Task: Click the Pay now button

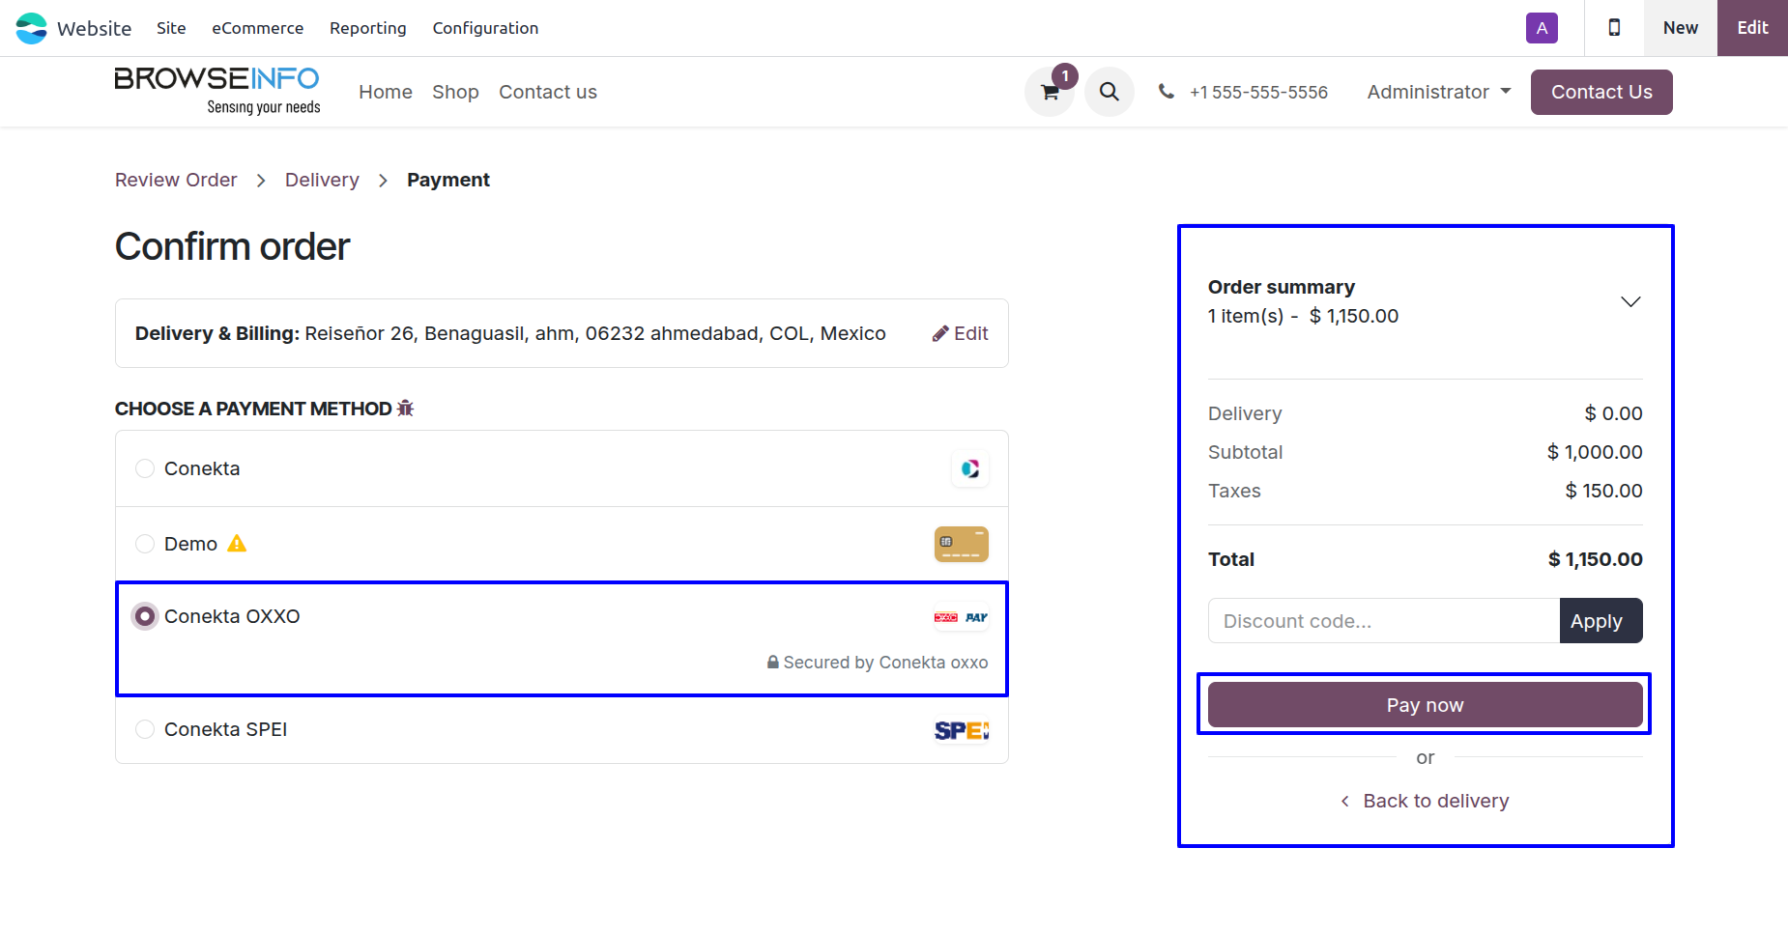Action: (1426, 705)
